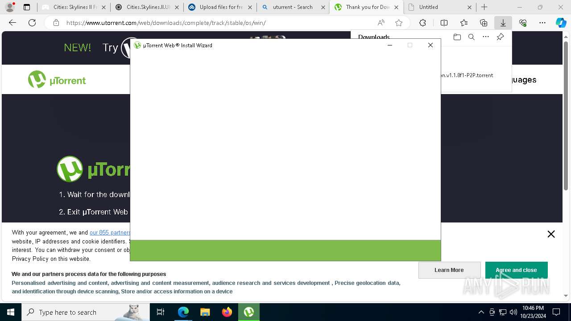This screenshot has width=571, height=321.
Task: View site information lock icon
Action: pos(56,23)
